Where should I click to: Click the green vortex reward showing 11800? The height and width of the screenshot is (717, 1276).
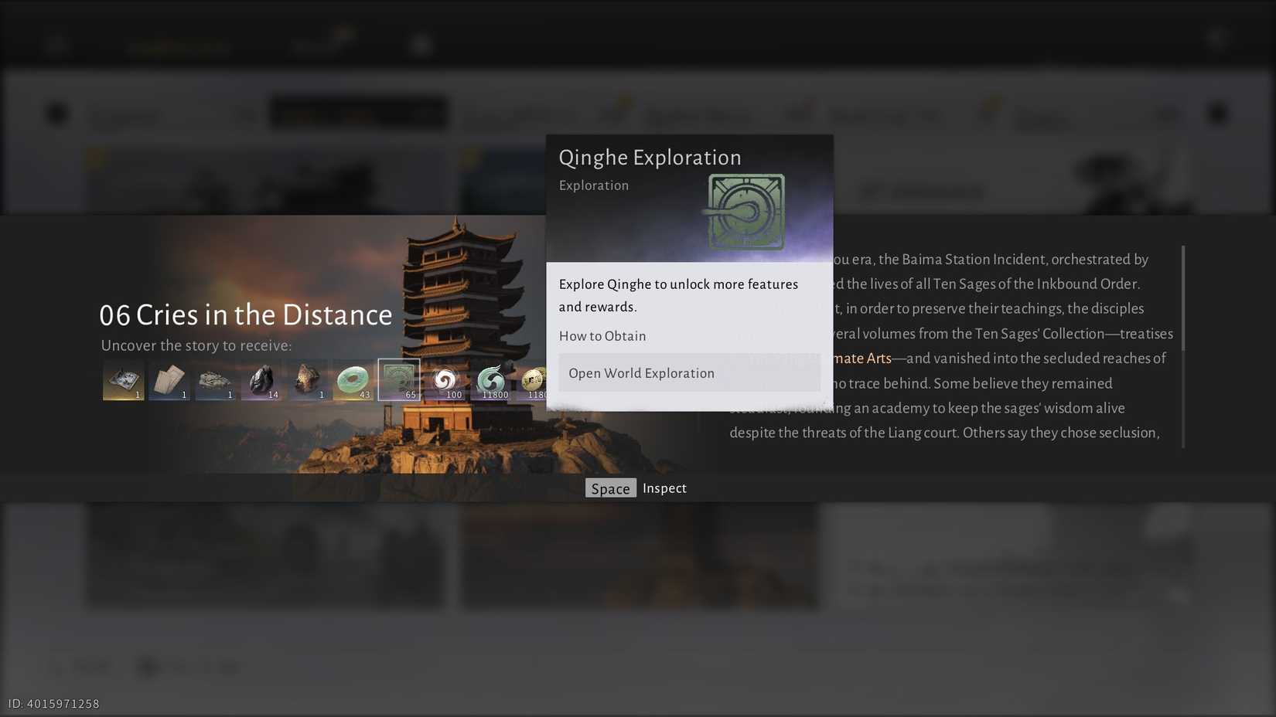pos(493,379)
